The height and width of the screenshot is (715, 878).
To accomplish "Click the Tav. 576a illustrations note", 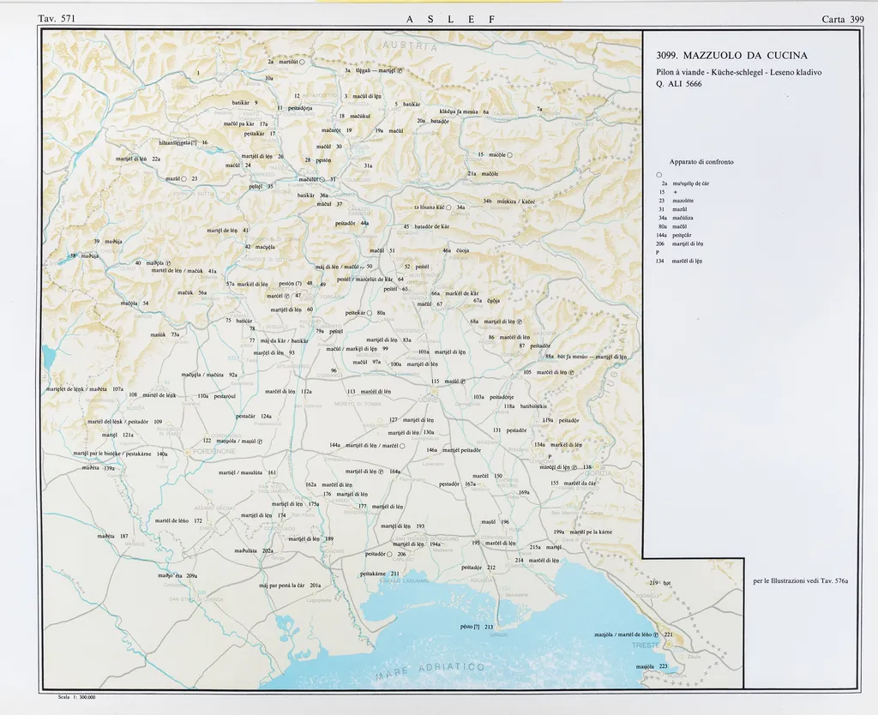I will point(800,581).
